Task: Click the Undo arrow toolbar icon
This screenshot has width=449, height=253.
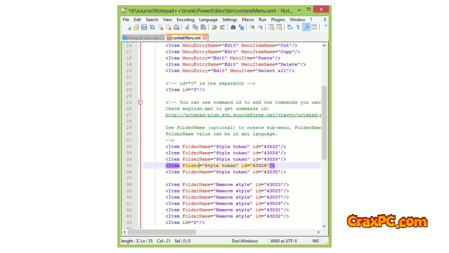Action: click(214, 27)
